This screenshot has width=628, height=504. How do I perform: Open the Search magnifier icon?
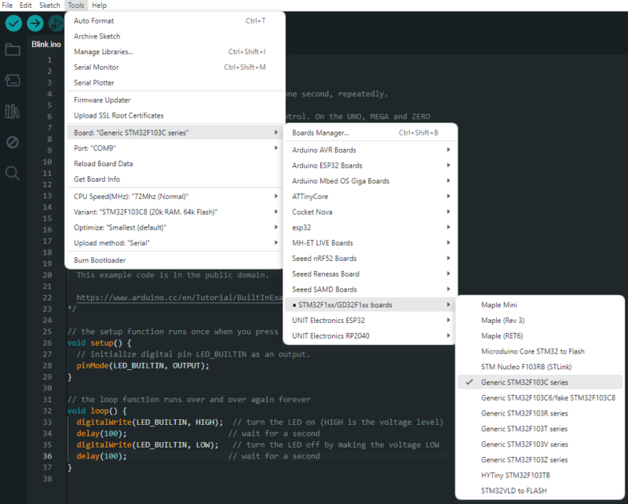click(13, 172)
